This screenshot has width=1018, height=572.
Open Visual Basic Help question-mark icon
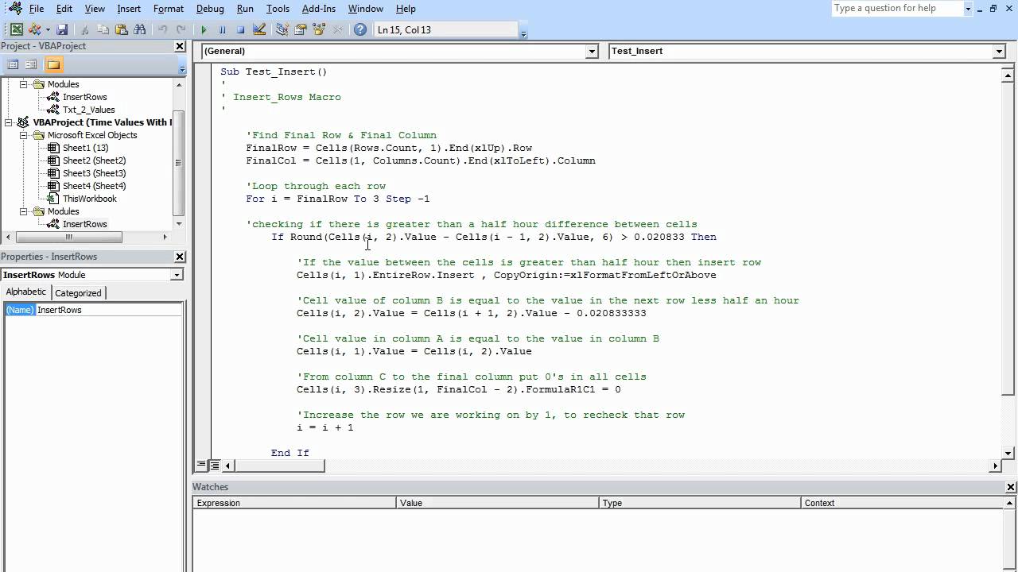[x=360, y=29]
